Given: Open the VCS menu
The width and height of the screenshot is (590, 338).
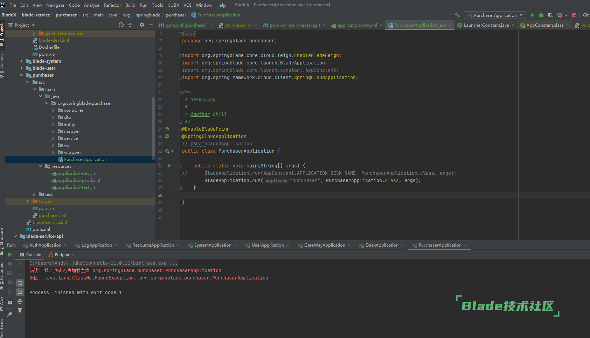Looking at the screenshot, I should pos(187,5).
